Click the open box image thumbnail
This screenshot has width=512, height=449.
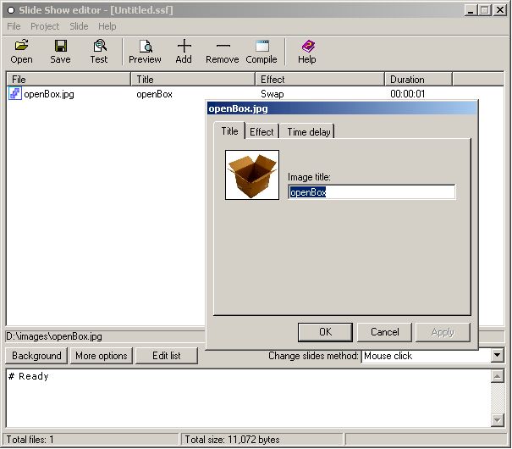(x=252, y=175)
